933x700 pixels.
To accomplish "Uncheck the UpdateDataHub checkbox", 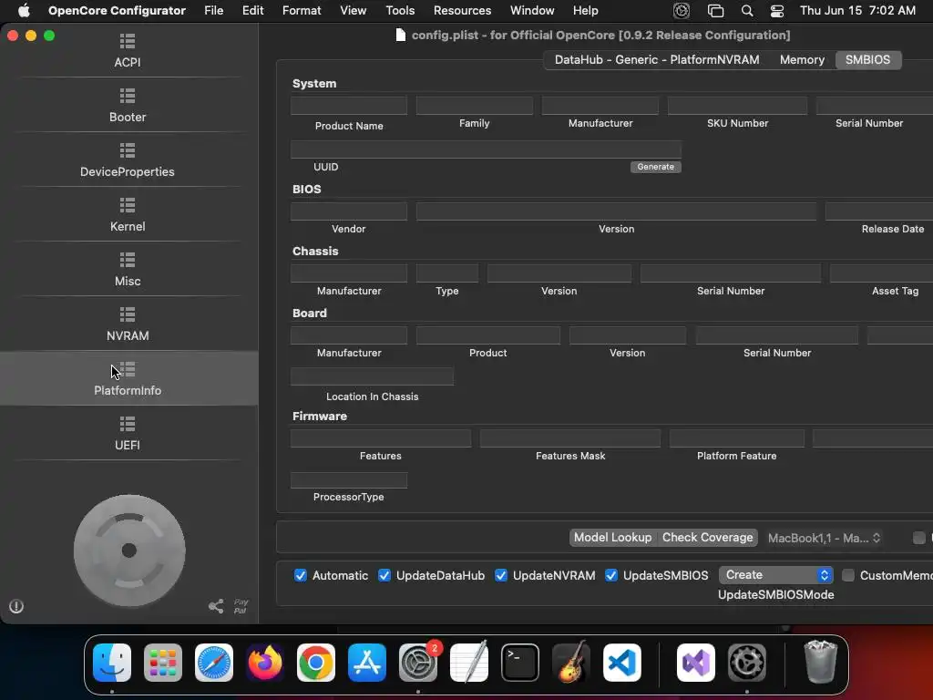I will 384,576.
